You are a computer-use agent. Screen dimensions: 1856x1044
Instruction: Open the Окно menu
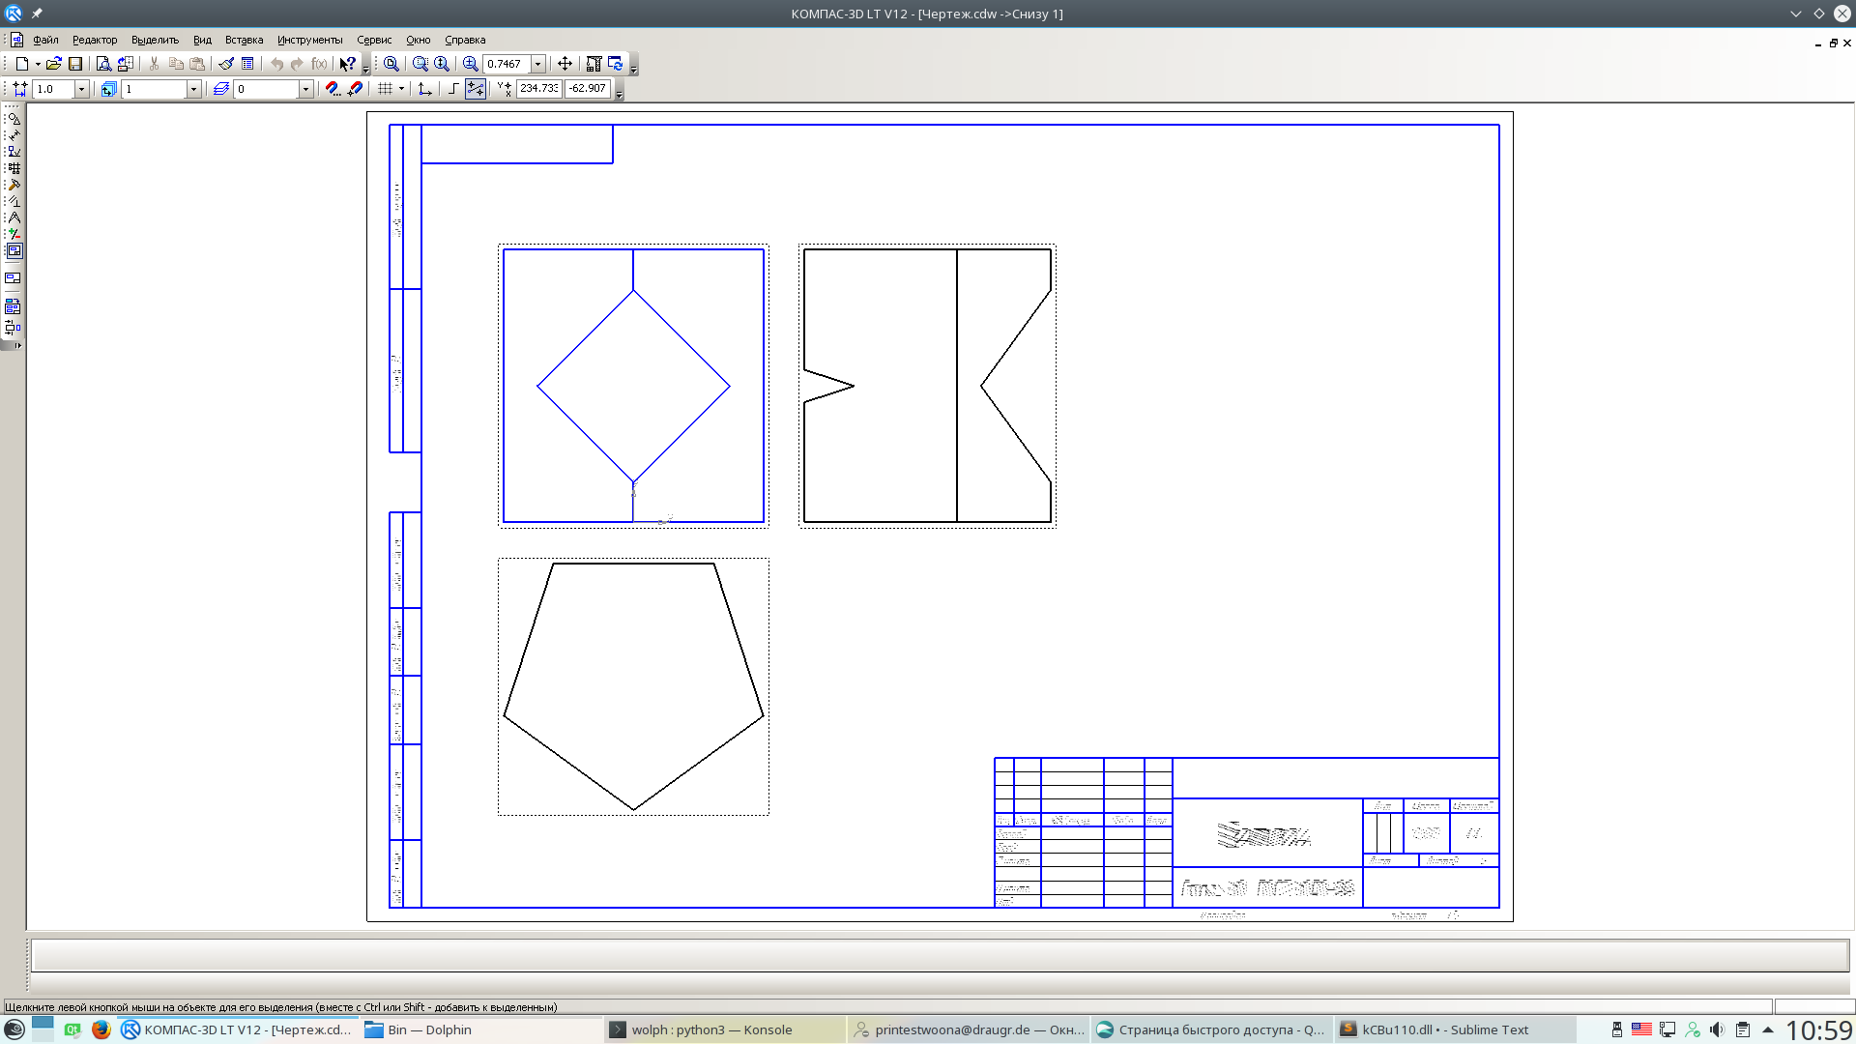tap(418, 40)
